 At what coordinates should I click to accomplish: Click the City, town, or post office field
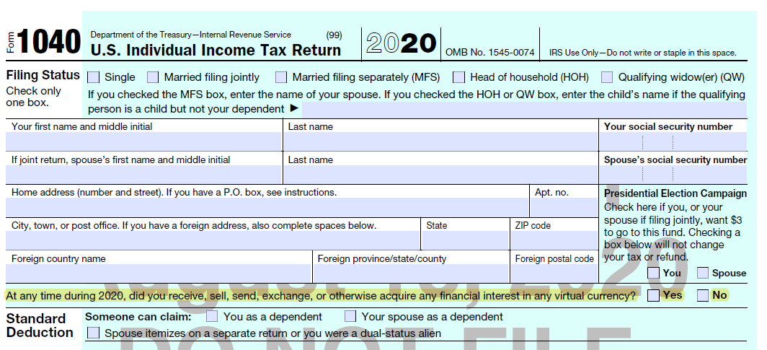[x=213, y=240]
